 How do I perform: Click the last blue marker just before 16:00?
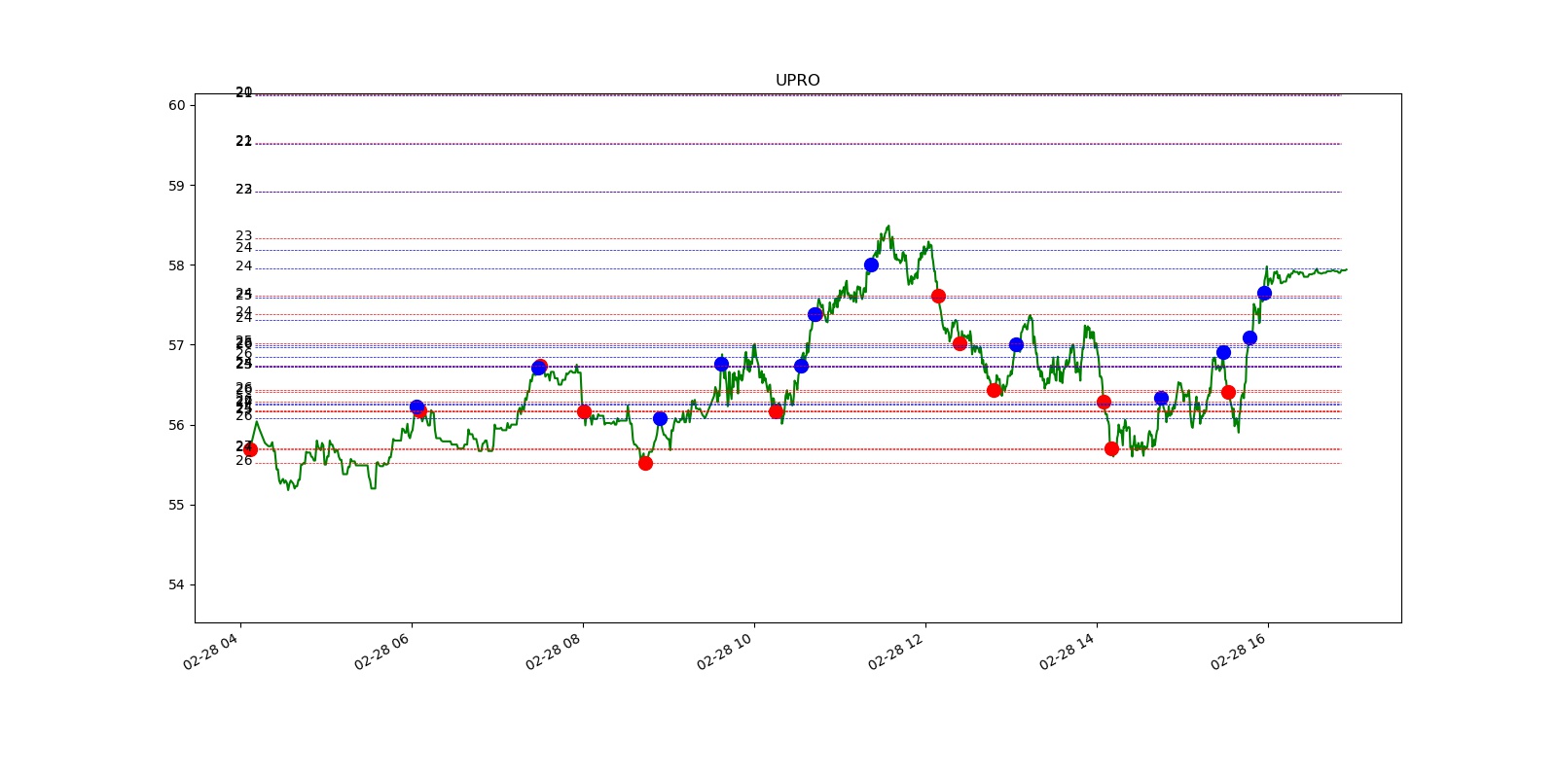coord(1264,293)
